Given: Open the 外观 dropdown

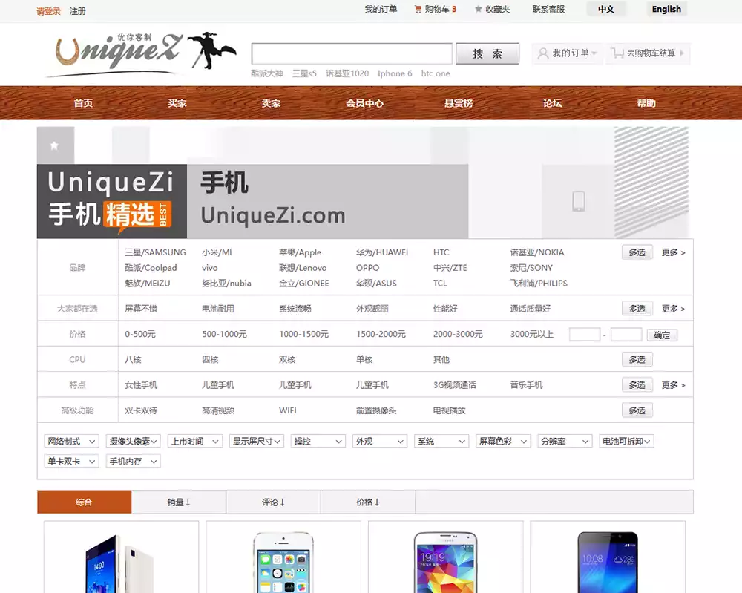Looking at the screenshot, I should (379, 441).
